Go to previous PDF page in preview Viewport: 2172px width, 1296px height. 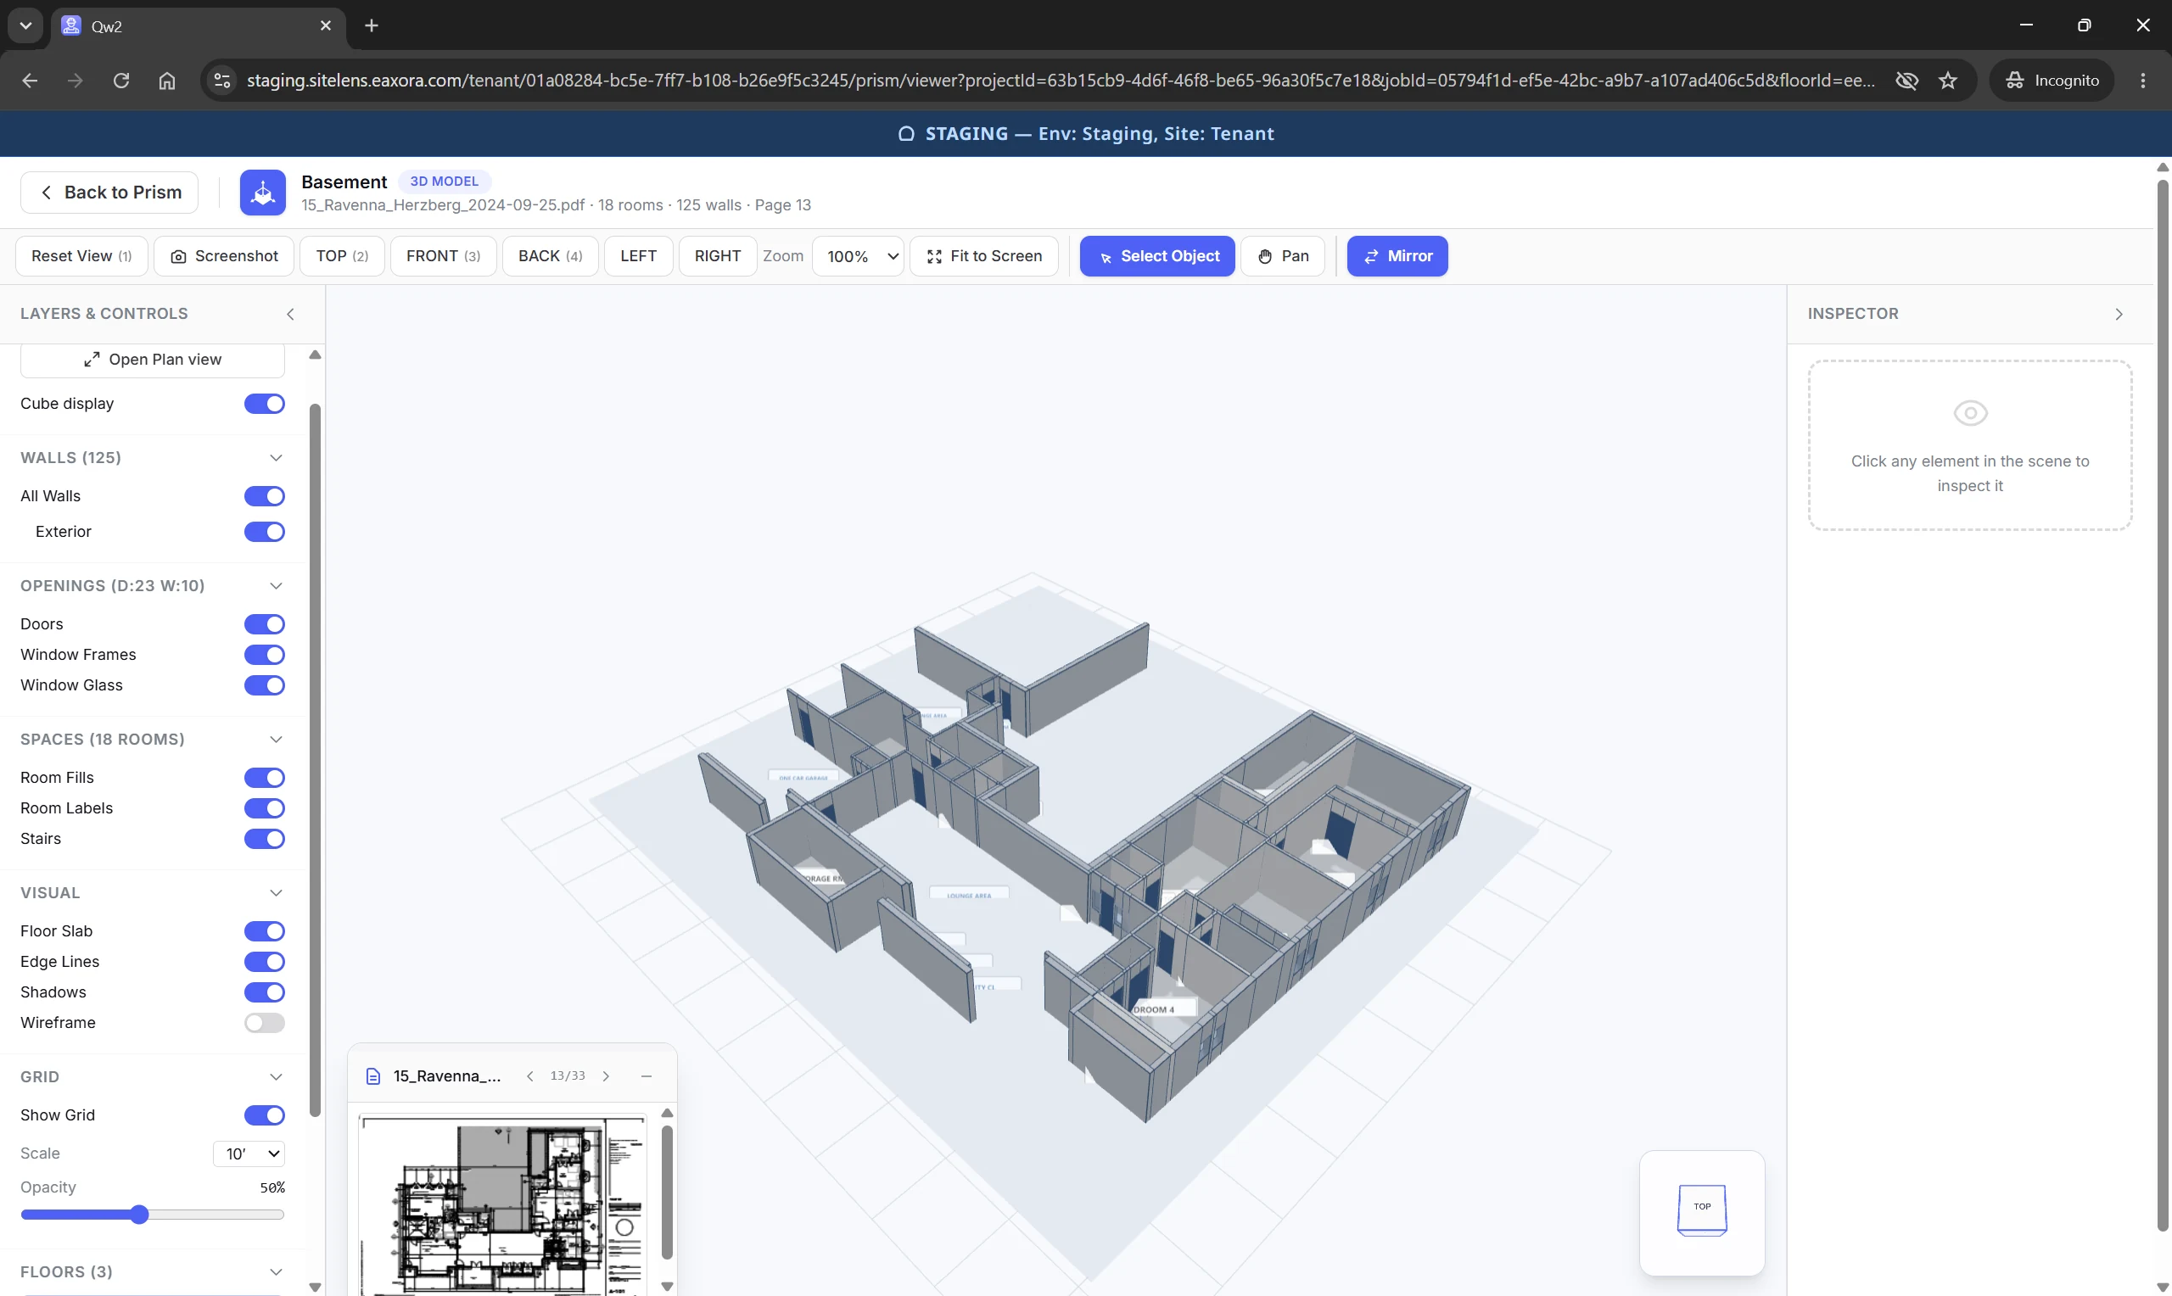pos(530,1076)
